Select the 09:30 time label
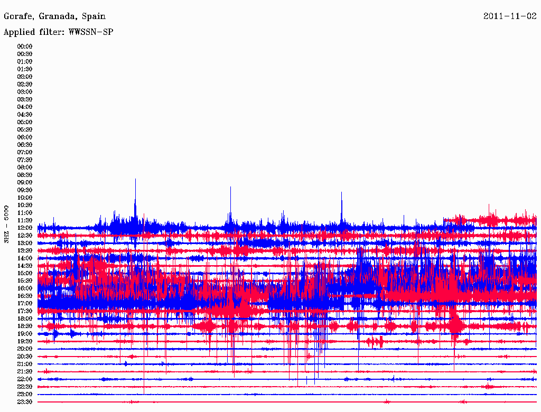This screenshot has height=412, width=541. coord(25,190)
